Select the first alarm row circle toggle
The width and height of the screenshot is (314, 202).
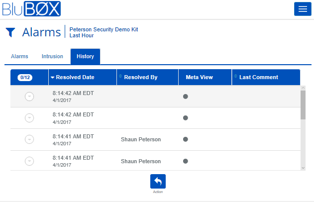(29, 97)
